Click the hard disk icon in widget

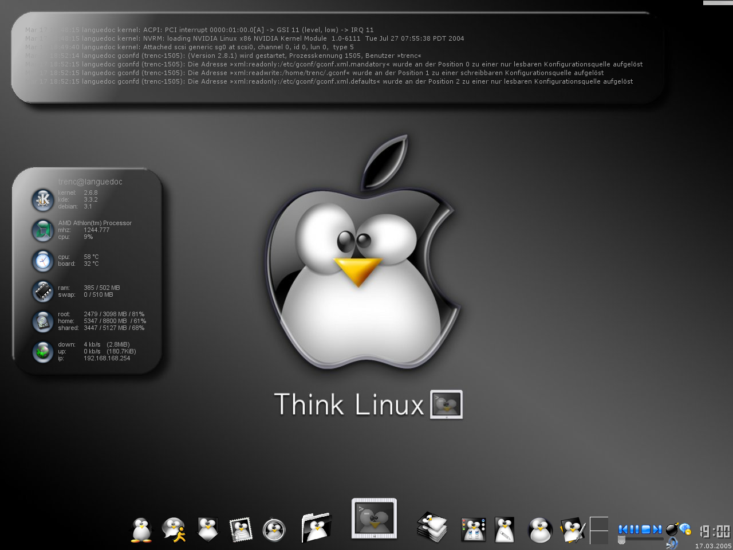(x=43, y=321)
